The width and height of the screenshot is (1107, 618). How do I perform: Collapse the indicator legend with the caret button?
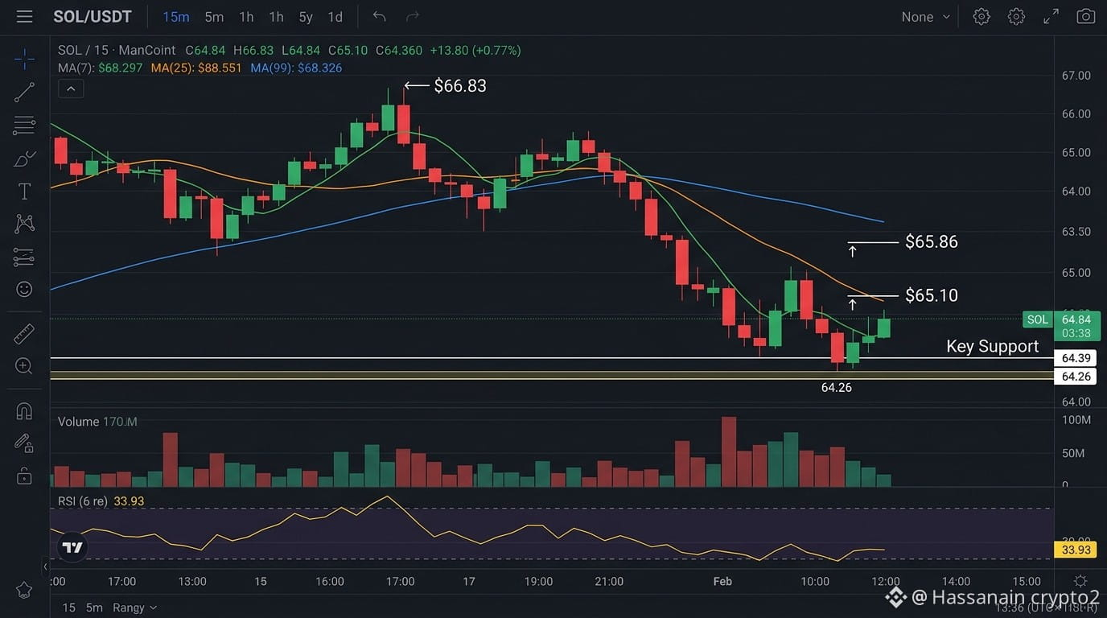(71, 89)
